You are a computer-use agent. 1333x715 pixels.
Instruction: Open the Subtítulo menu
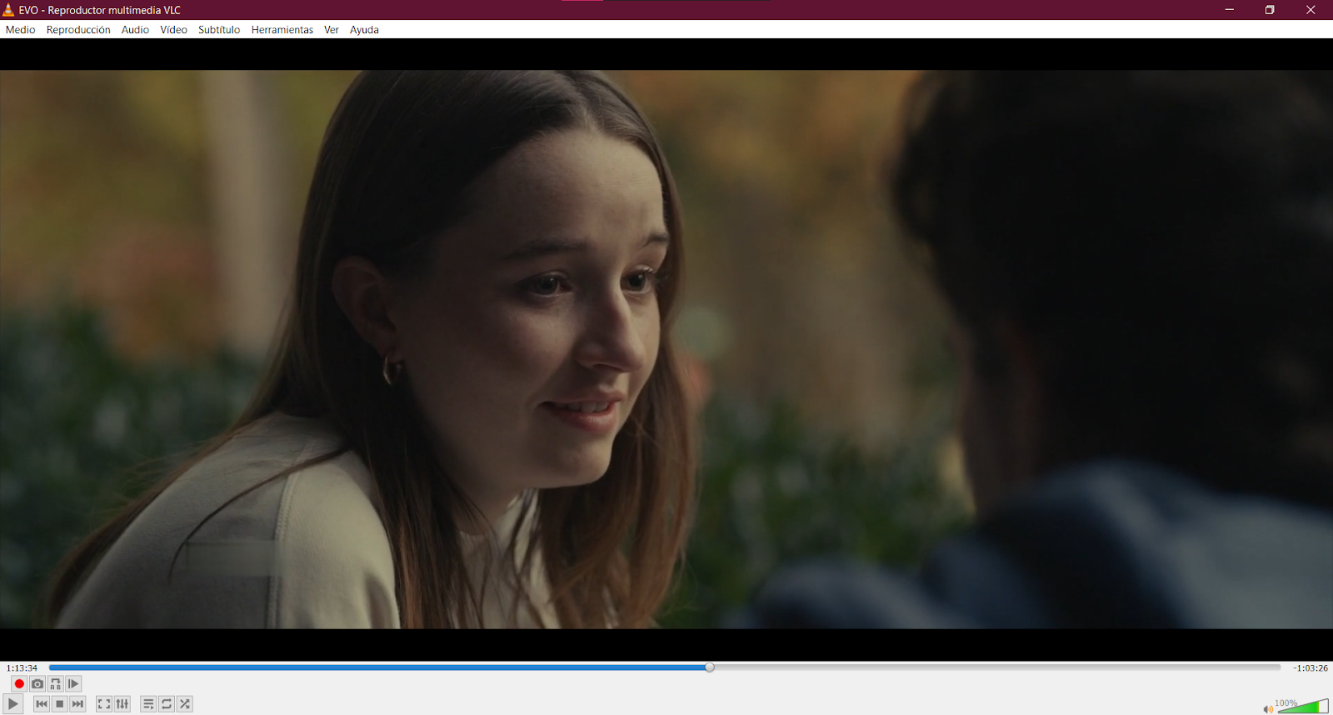click(x=219, y=29)
